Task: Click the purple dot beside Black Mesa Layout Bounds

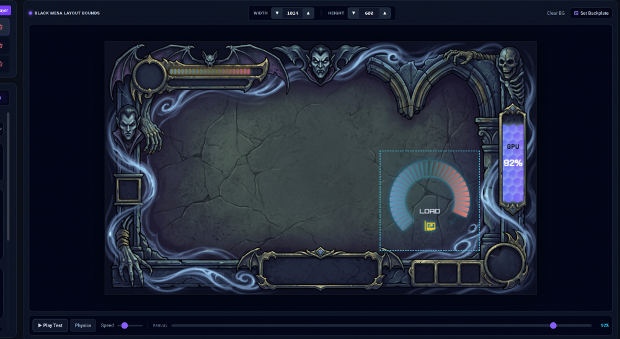Action: pyautogui.click(x=30, y=13)
